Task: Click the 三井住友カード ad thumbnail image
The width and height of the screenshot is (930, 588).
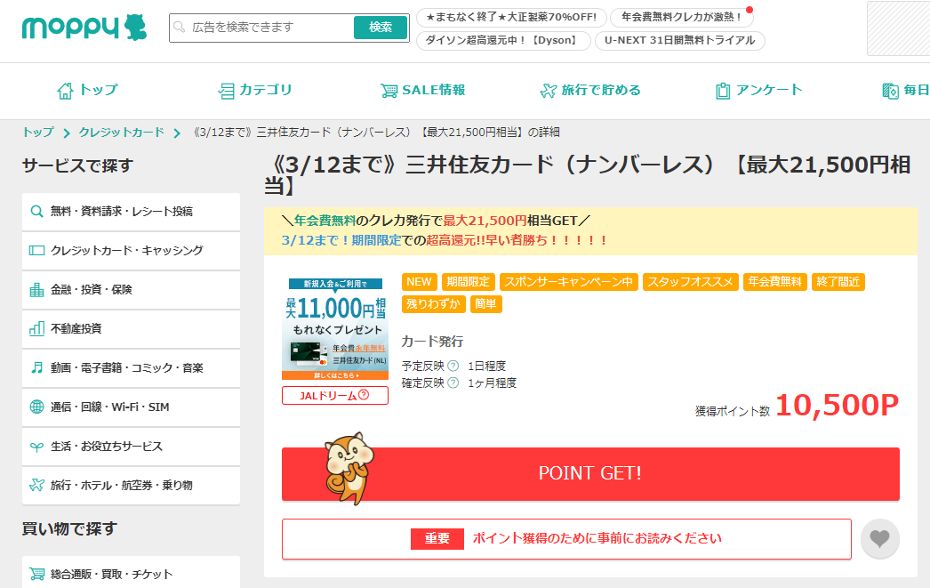Action: [335, 329]
